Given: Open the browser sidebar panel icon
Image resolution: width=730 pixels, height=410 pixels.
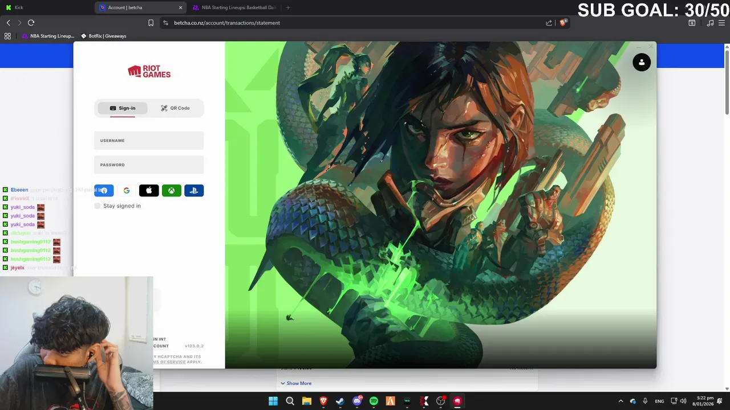Looking at the screenshot, I should pyautogui.click(x=692, y=23).
